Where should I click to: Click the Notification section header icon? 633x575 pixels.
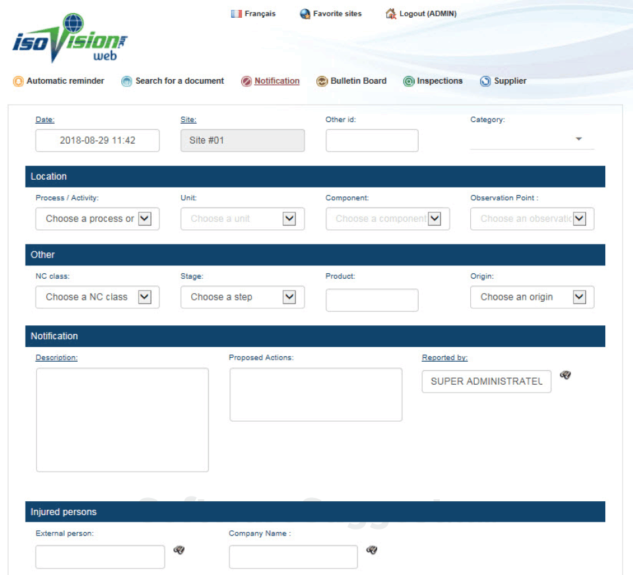(246, 80)
